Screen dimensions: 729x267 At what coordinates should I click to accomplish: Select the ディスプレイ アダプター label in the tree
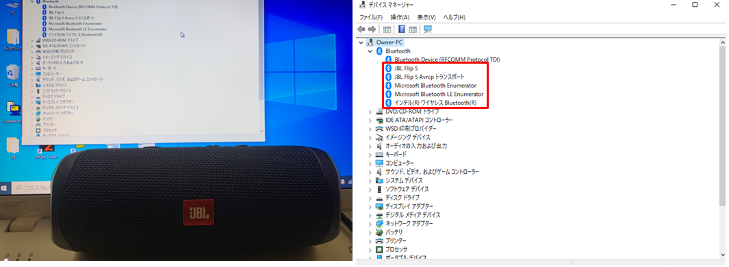(409, 207)
